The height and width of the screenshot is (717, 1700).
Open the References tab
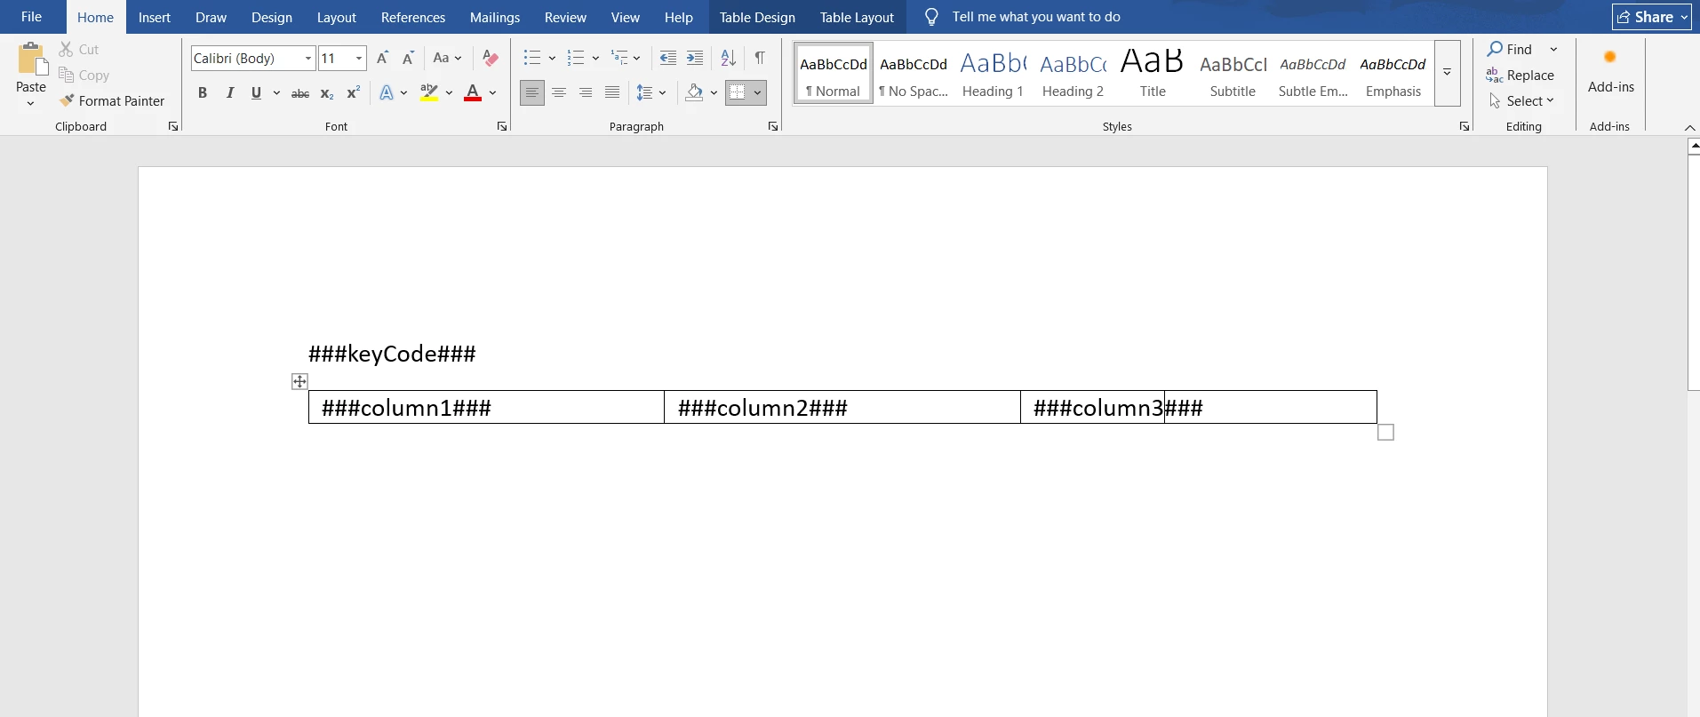click(413, 17)
